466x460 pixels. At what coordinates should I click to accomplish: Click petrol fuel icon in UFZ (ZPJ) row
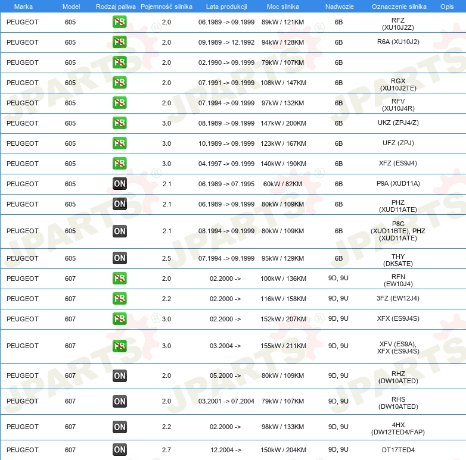[119, 143]
